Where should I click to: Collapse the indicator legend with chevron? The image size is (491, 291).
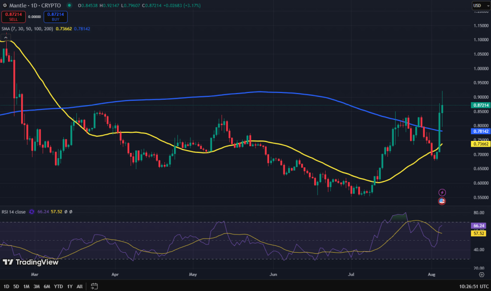tap(6, 37)
